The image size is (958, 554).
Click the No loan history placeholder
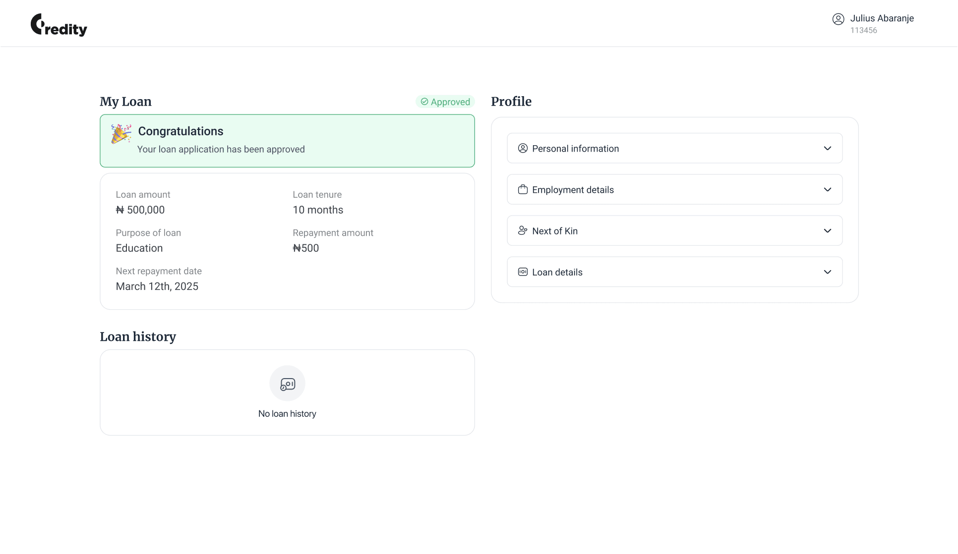click(x=287, y=413)
